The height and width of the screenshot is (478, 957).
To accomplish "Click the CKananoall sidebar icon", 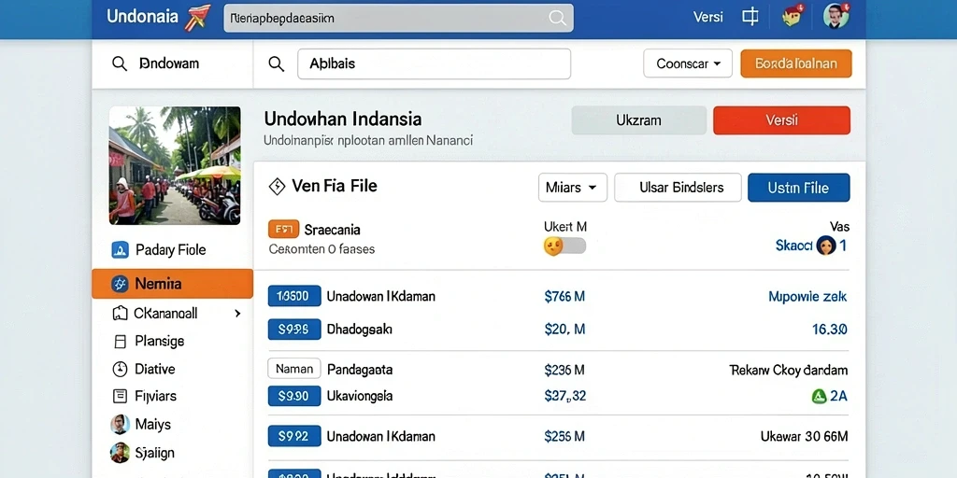I will [x=120, y=314].
